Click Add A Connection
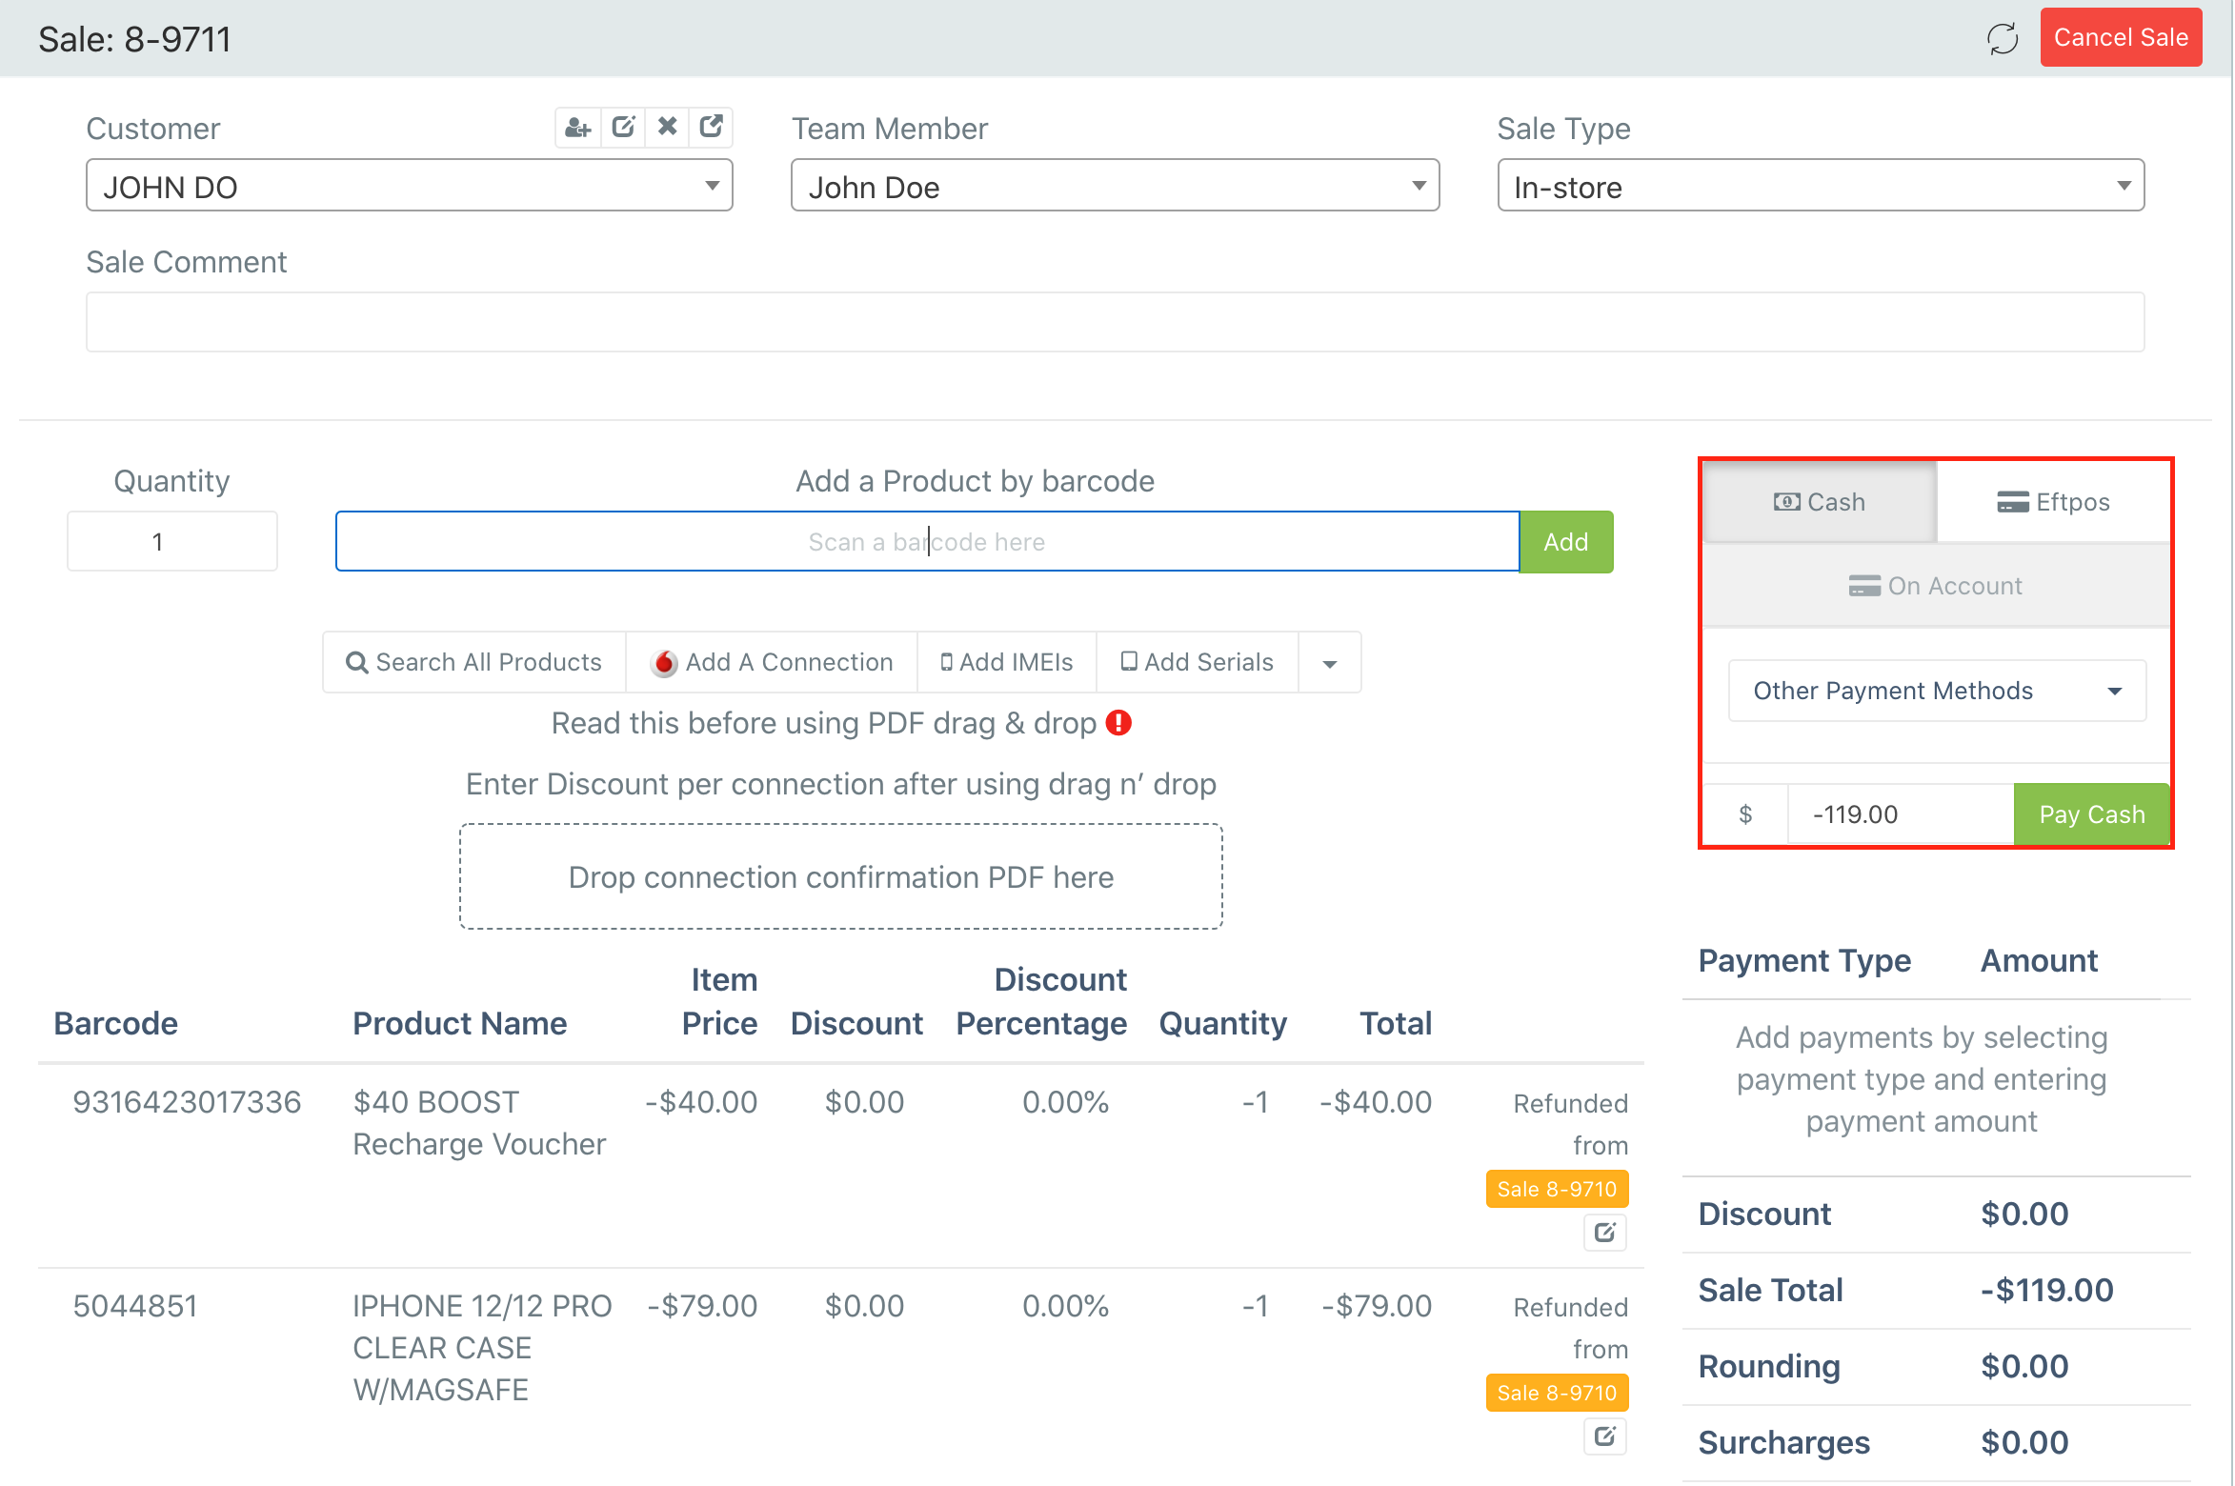This screenshot has width=2235, height=1486. (x=772, y=663)
